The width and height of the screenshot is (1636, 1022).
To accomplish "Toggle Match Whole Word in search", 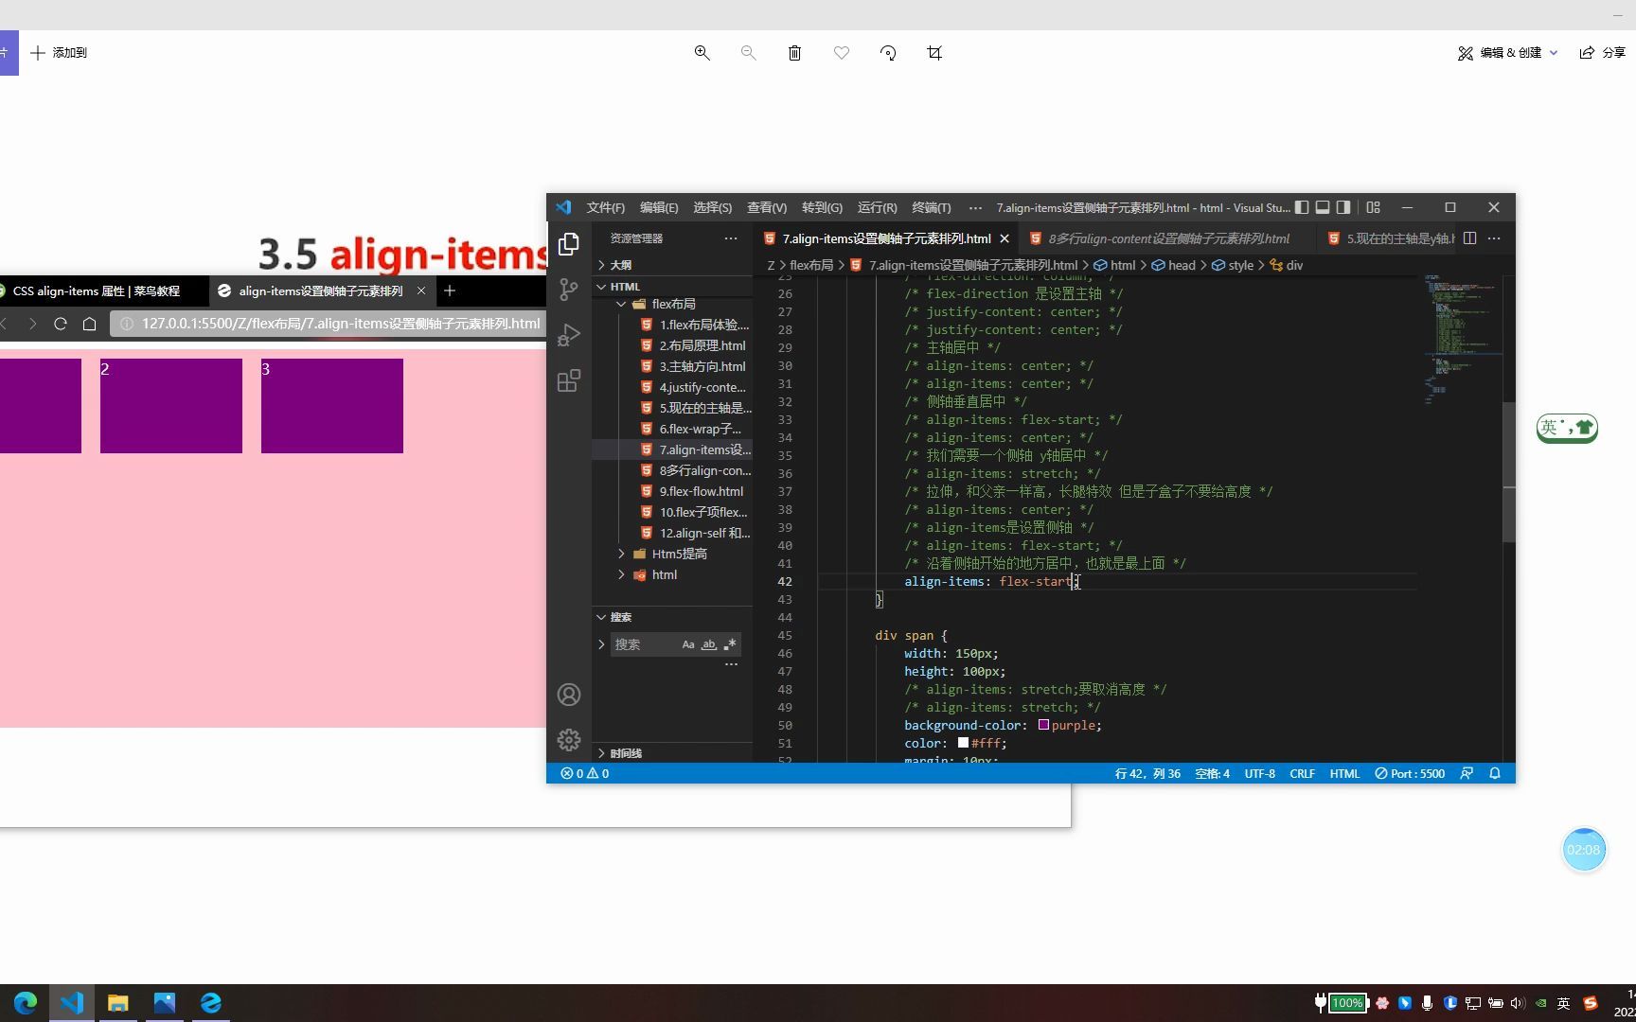I will pyautogui.click(x=708, y=644).
